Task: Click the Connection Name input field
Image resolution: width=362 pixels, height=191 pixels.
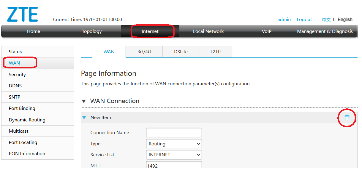Action: click(x=174, y=132)
